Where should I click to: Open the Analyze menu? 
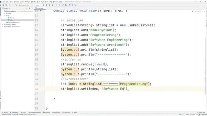click(x=27, y=2)
